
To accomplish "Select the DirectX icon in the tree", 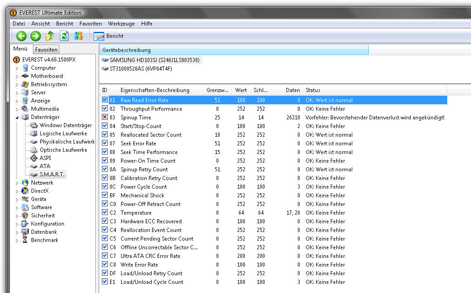I will 25,191.
